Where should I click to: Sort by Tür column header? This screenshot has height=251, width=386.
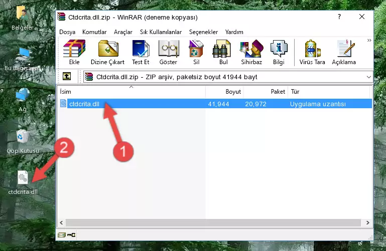[329, 92]
